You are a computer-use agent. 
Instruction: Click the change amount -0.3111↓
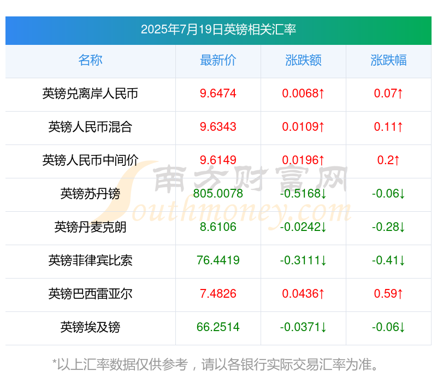[x=303, y=261]
